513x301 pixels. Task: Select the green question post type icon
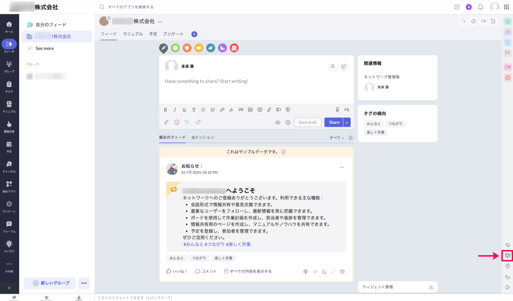click(175, 48)
